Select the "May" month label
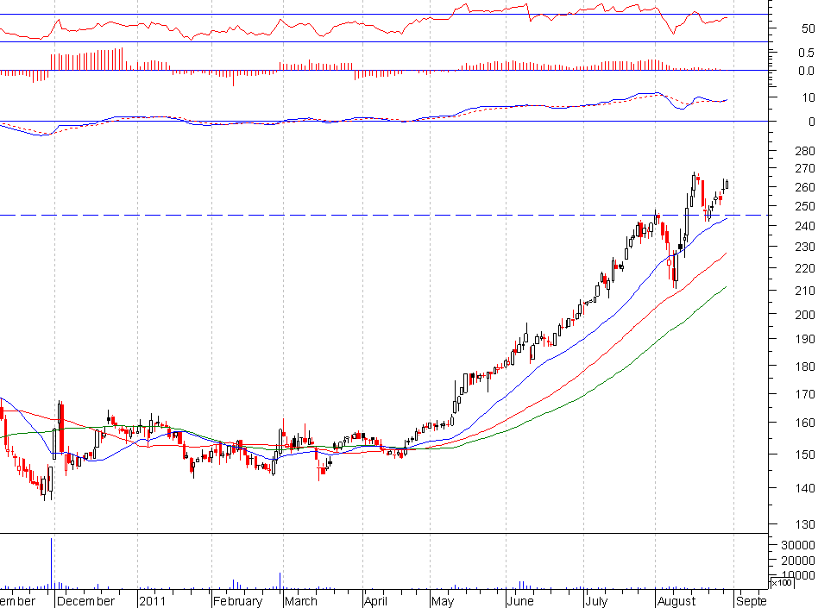The height and width of the screenshot is (608, 818). tap(443, 601)
